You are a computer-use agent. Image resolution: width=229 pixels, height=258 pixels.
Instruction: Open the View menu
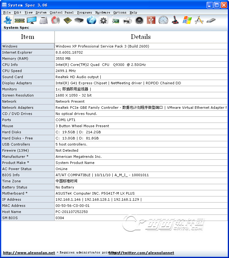(29, 13)
